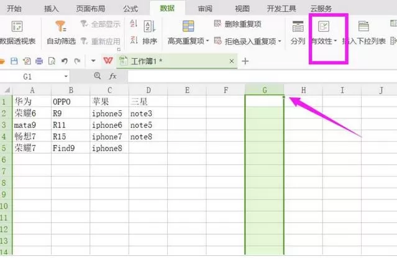The image size is (397, 259).
Task: Click the redo arrow icon
Action: pos(77,61)
